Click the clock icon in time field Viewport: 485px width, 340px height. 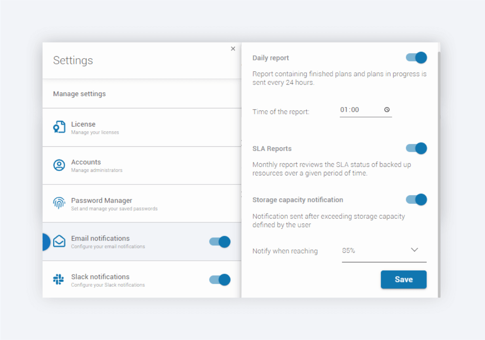[x=387, y=110]
